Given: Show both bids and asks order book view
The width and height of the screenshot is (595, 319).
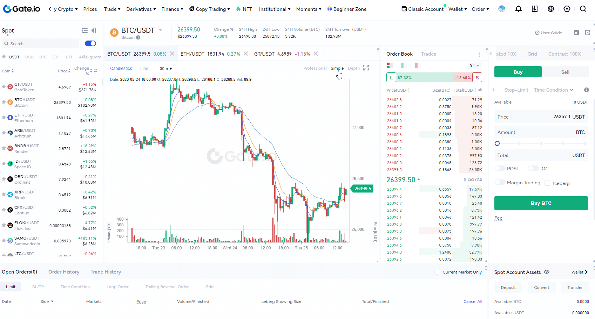Looking at the screenshot, I should (x=389, y=65).
